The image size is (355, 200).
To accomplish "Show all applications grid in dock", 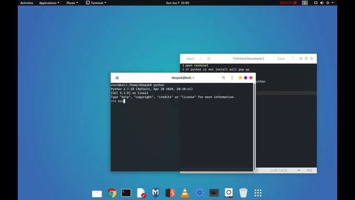I will [258, 193].
